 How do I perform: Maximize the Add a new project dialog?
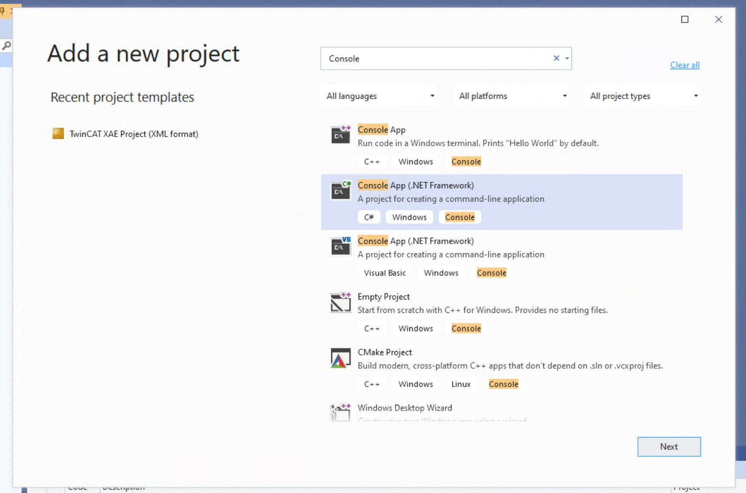coord(685,19)
